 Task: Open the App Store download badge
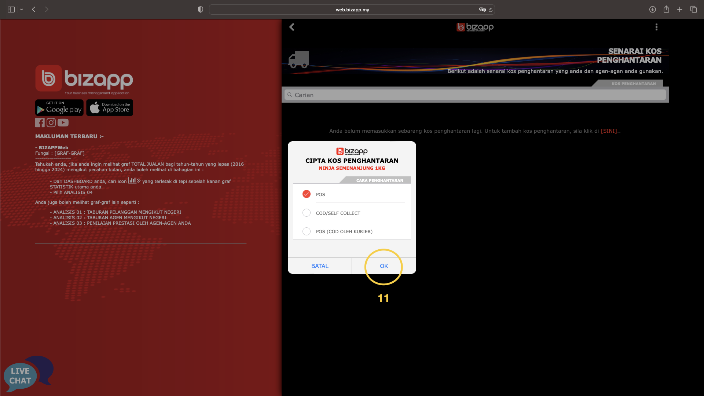(x=110, y=108)
